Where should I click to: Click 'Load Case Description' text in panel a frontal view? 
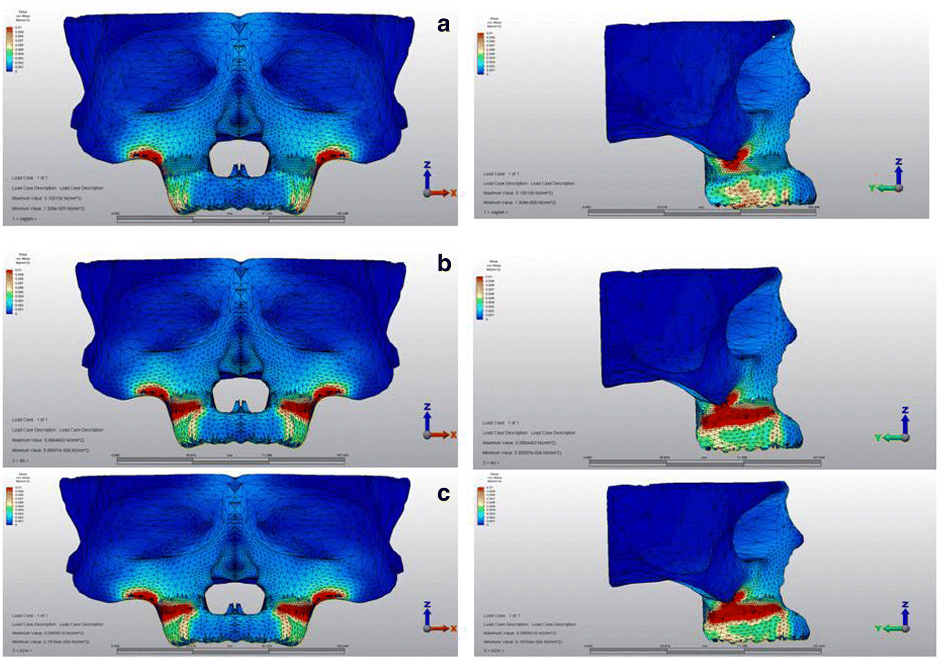(58, 188)
